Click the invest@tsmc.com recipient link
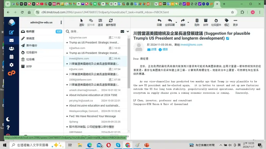This screenshot has height=149, width=266. pos(191,45)
